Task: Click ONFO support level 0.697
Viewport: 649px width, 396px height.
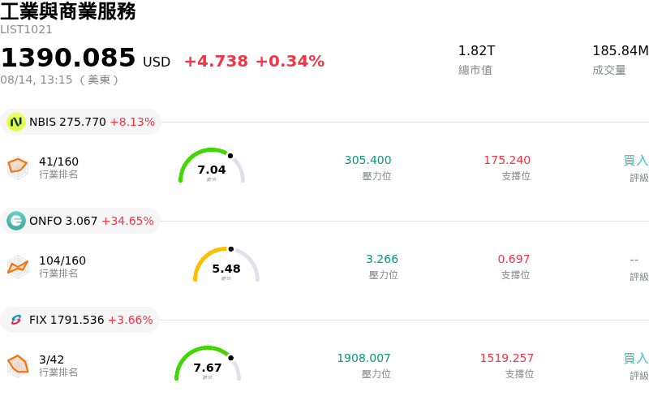Action: 514,259
